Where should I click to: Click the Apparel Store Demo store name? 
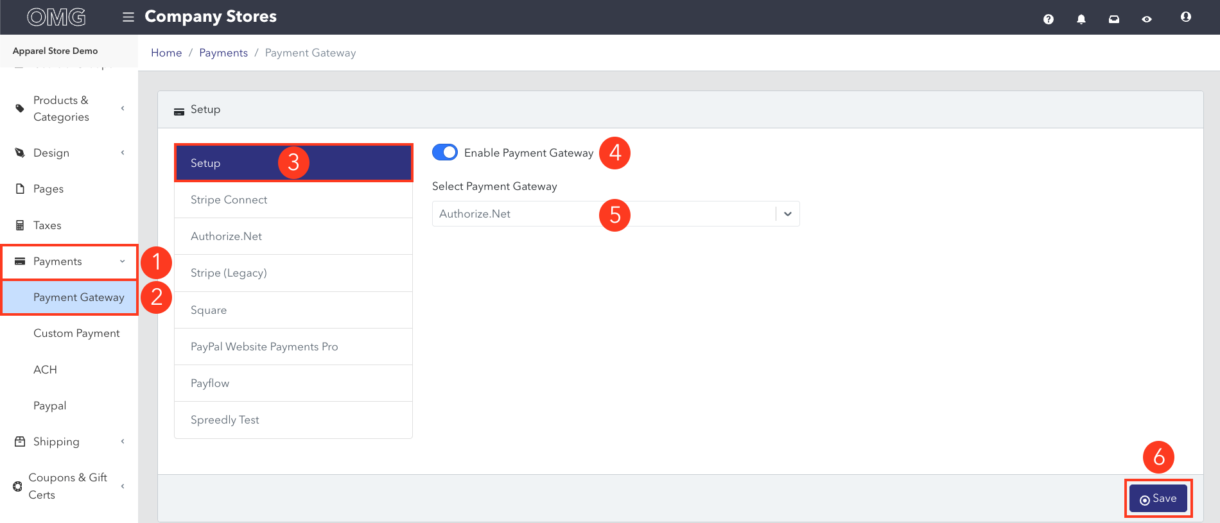(55, 51)
